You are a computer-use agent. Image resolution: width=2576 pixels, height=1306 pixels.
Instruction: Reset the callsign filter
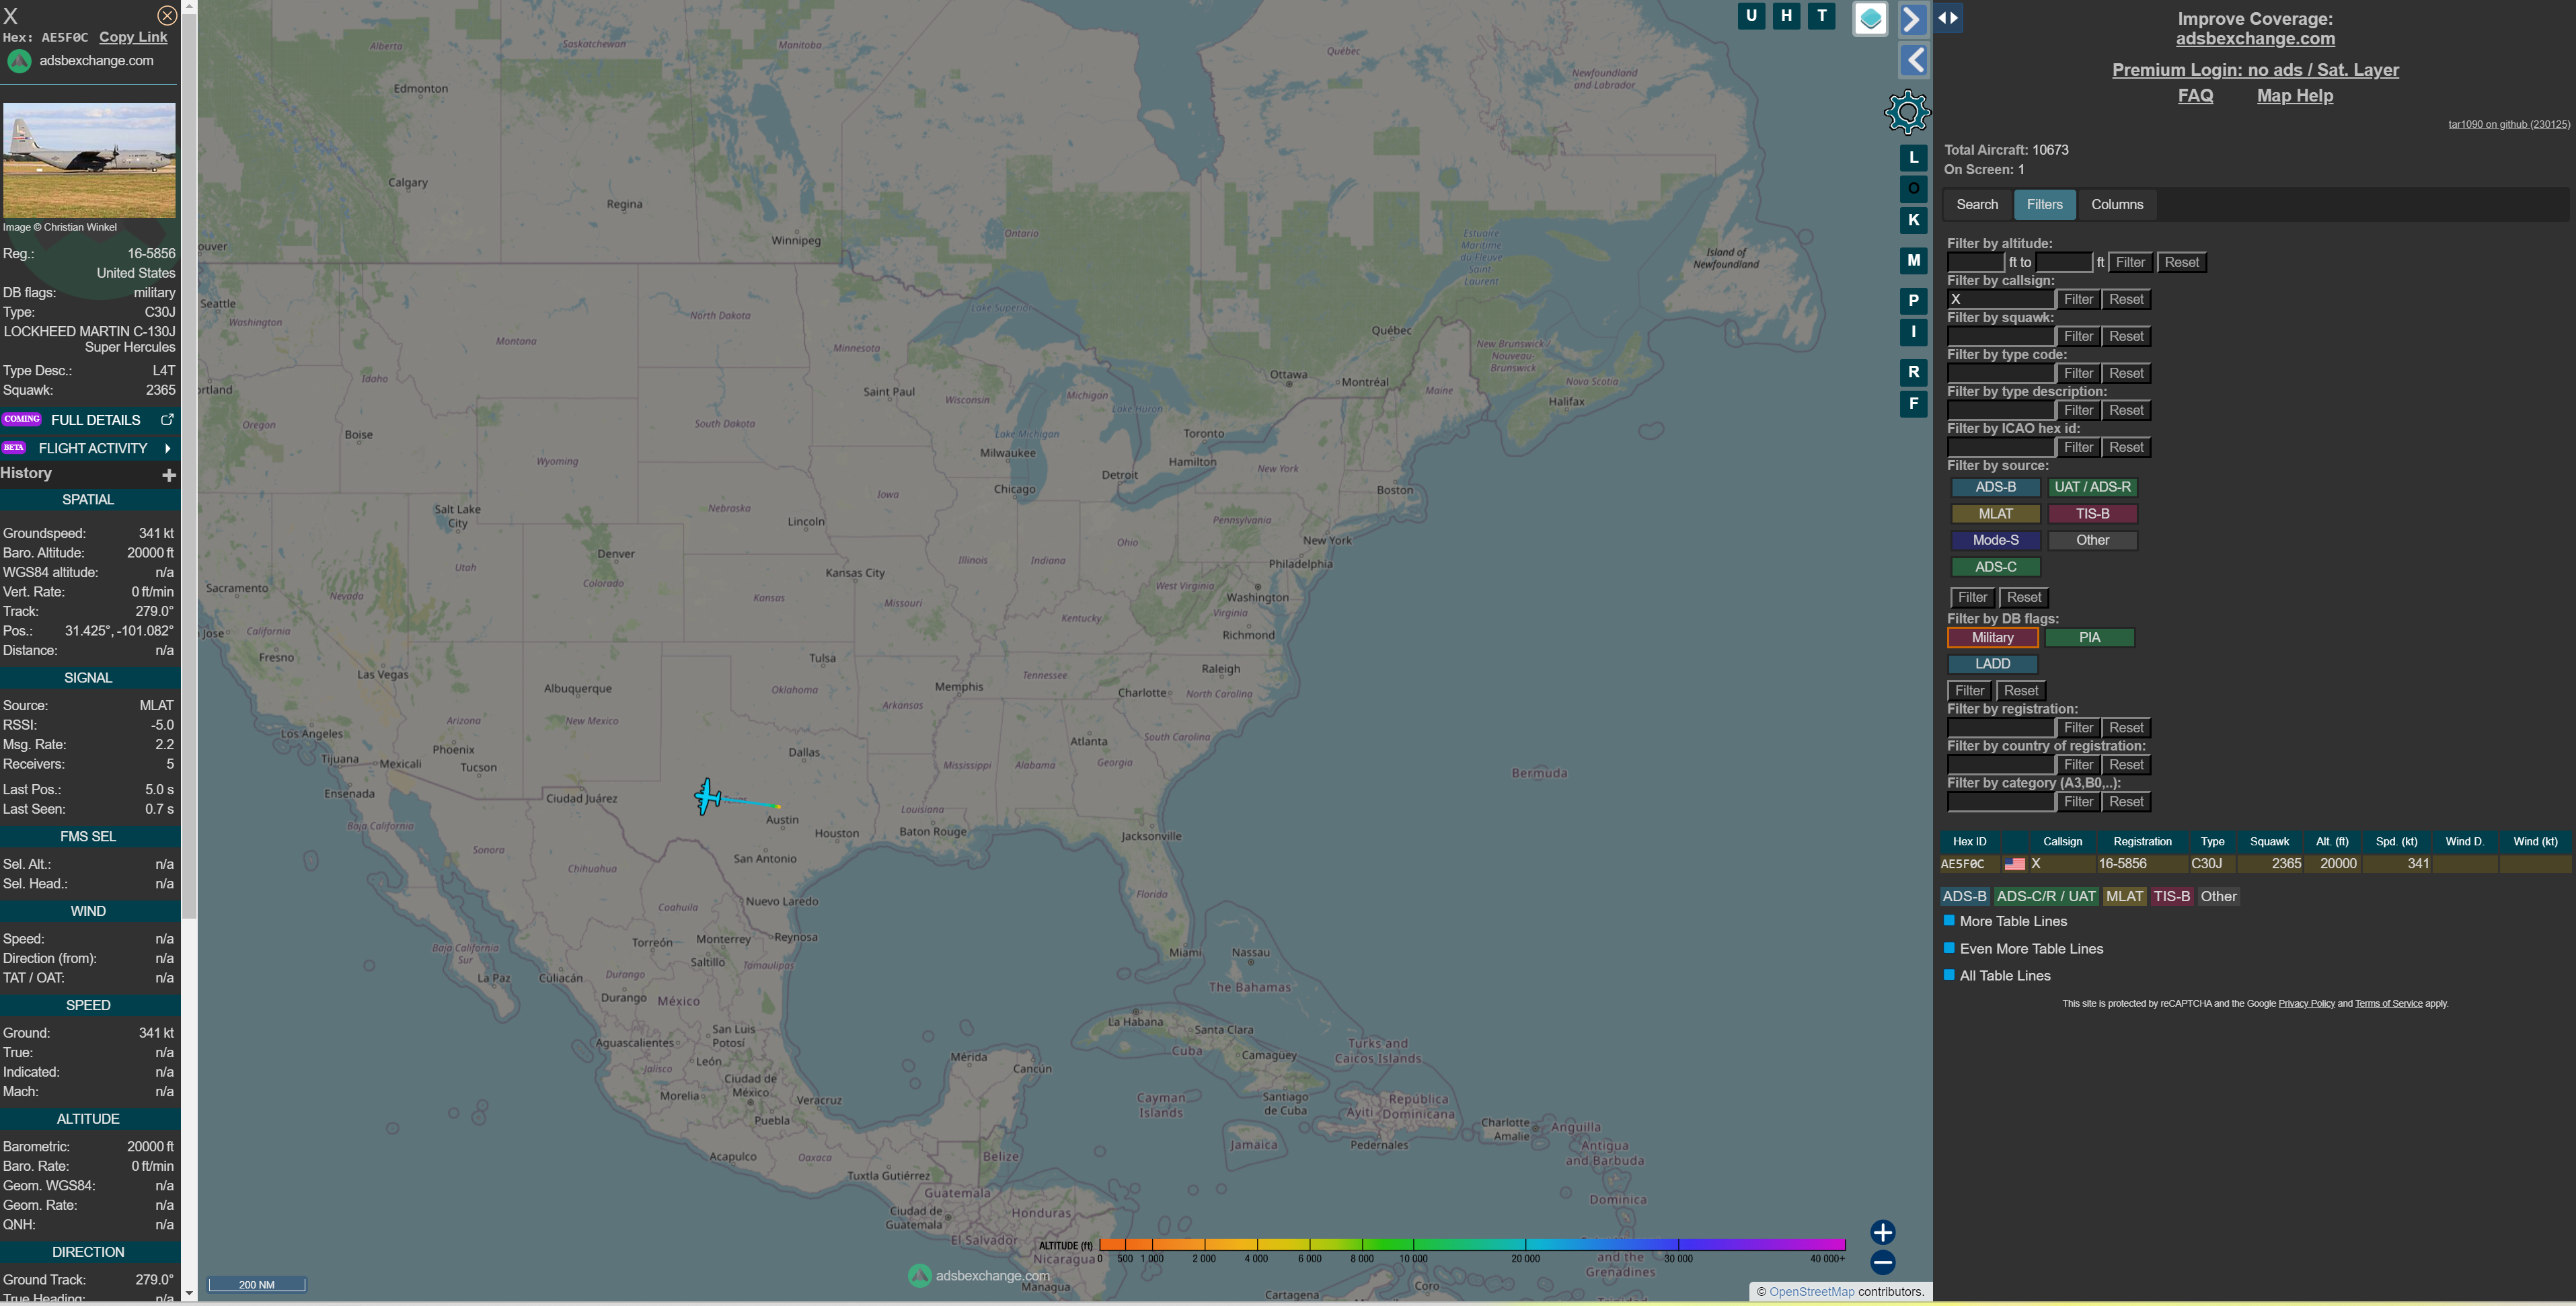tap(2125, 299)
